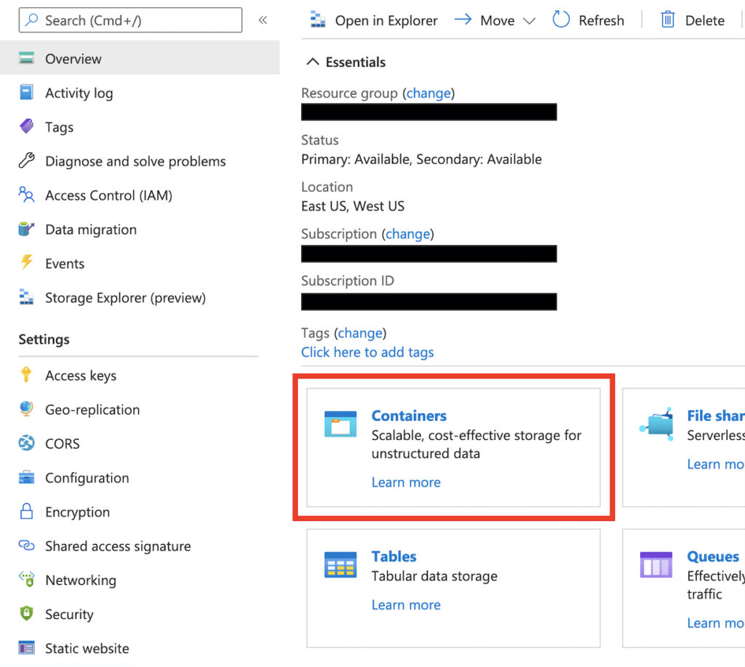Collapse the Essentials section
The image size is (745, 667).
pos(313,63)
